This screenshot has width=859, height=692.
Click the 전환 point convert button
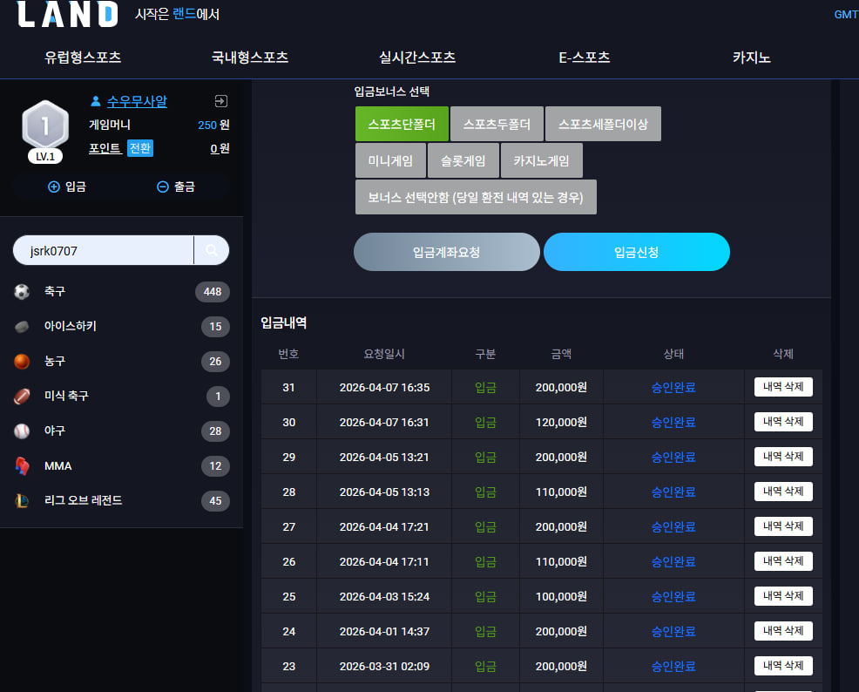(140, 148)
